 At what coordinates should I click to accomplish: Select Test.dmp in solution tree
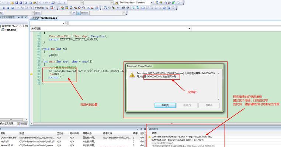pos(10,30)
